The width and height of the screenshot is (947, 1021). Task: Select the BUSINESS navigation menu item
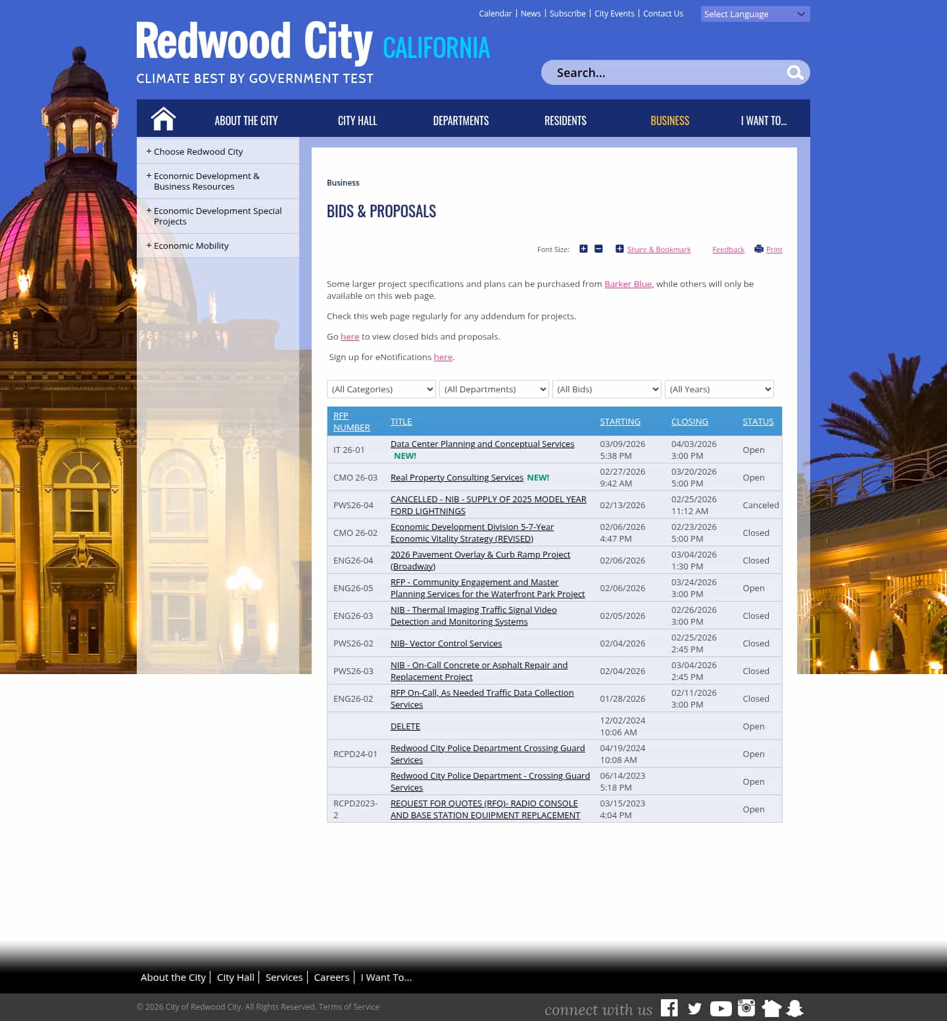(669, 120)
